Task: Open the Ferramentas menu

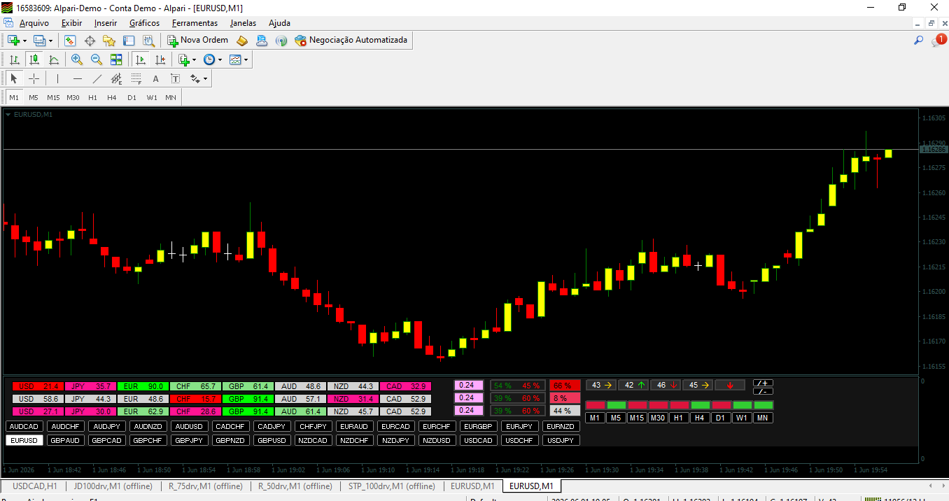Action: click(195, 23)
